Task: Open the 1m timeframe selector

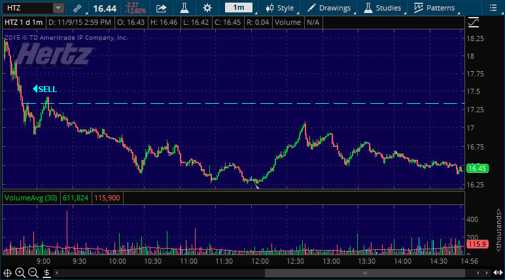Action: [239, 8]
